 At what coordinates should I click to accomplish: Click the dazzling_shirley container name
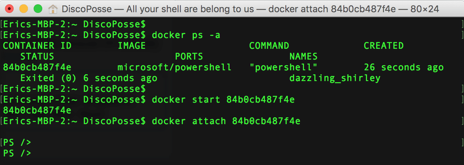pos(335,78)
